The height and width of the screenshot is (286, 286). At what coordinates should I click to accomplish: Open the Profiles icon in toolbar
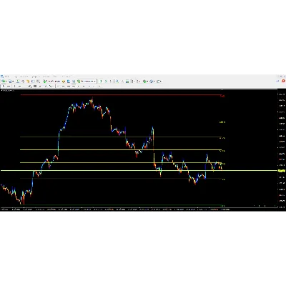[10, 82]
